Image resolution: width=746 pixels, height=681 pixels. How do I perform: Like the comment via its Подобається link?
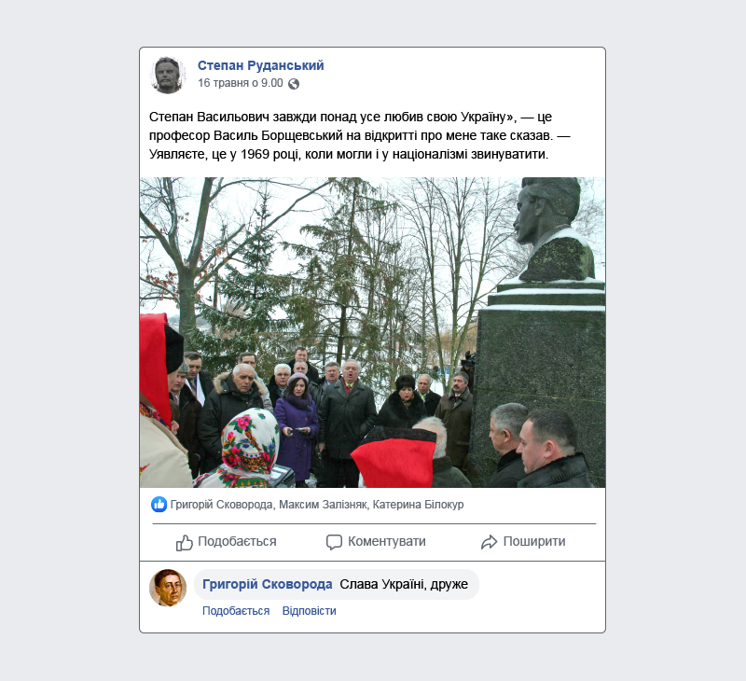[x=236, y=611]
